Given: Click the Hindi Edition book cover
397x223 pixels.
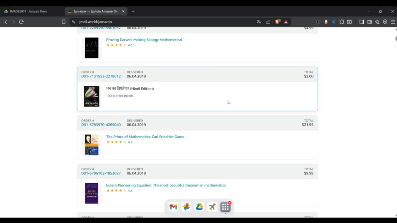Looking at the screenshot, I should [91, 96].
